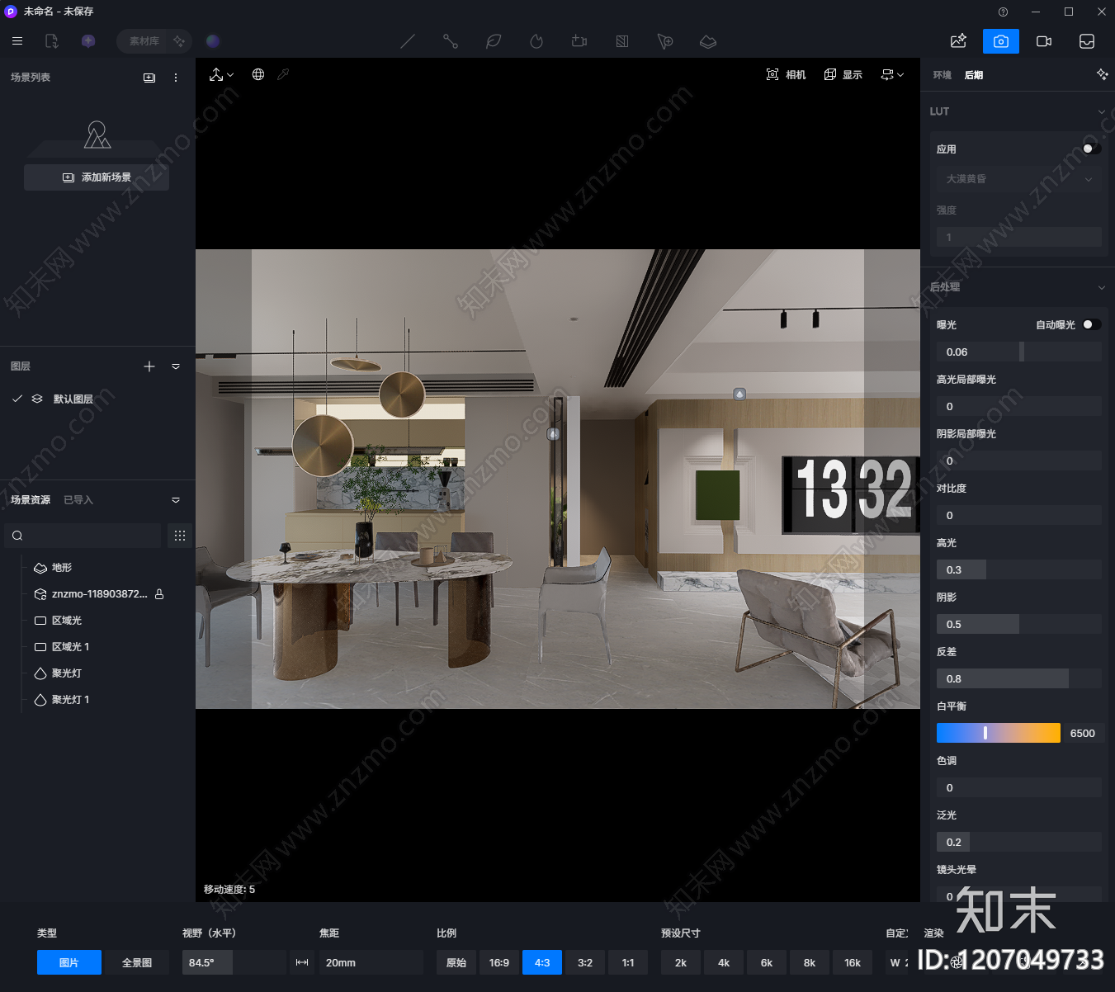Image resolution: width=1115 pixels, height=992 pixels.
Task: Click the 焦距 20mm input field
Action: (x=371, y=962)
